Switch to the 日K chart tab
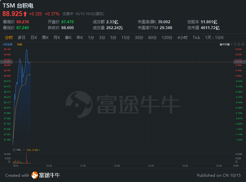The height and width of the screenshot is (182, 246). tap(34, 38)
